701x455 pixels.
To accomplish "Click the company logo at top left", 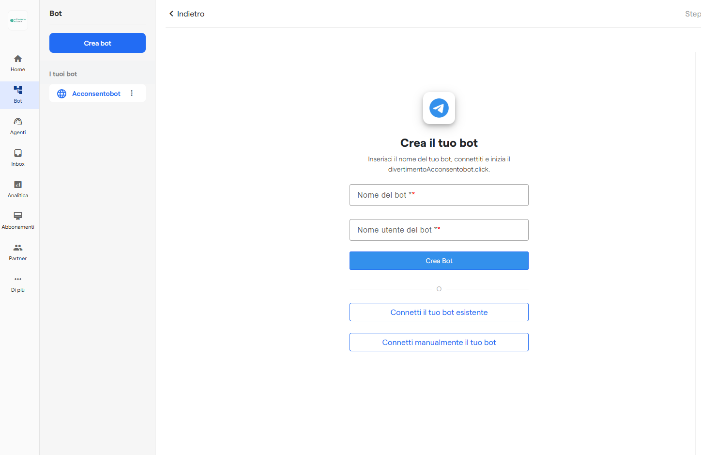I will pyautogui.click(x=18, y=20).
